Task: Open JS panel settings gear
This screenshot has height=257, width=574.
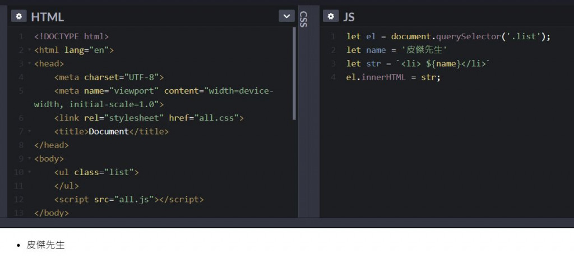Action: tap(331, 16)
